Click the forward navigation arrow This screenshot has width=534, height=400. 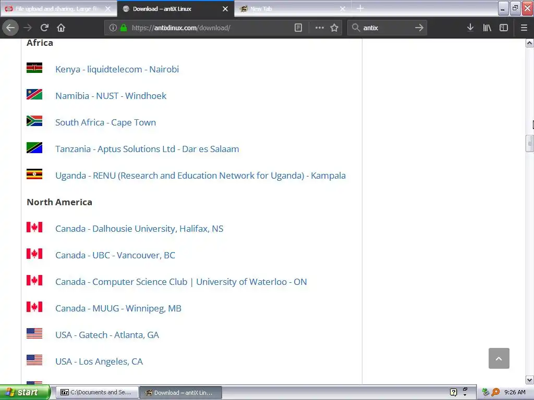pos(28,28)
